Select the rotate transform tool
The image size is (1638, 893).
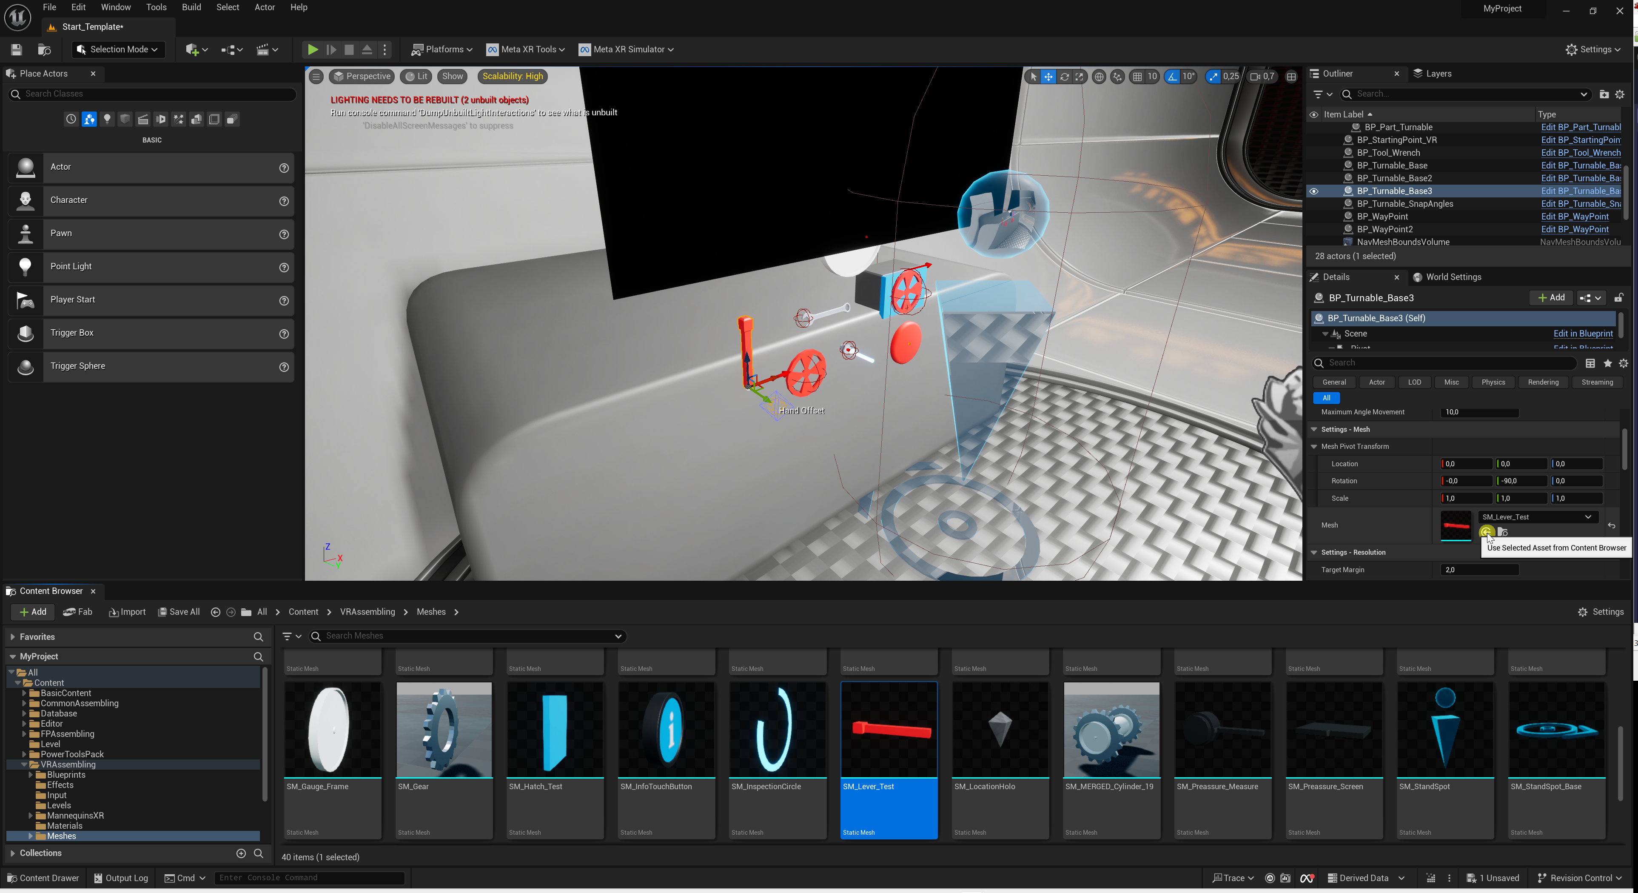click(x=1064, y=76)
